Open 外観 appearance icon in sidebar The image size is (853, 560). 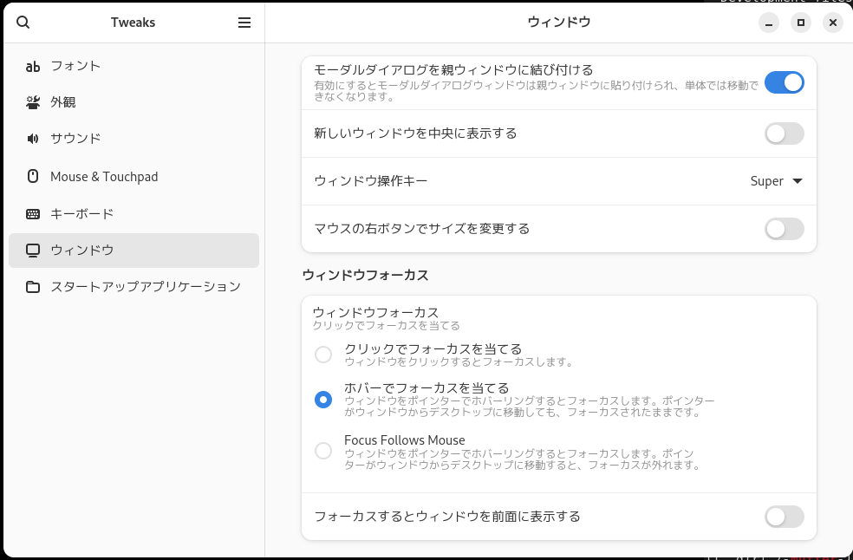pyautogui.click(x=33, y=102)
